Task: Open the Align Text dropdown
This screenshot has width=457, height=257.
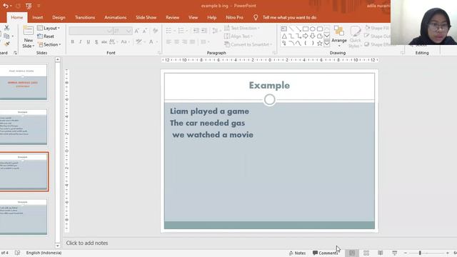Action: pyautogui.click(x=238, y=36)
